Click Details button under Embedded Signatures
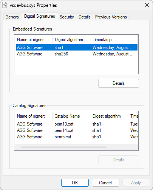 (119, 83)
